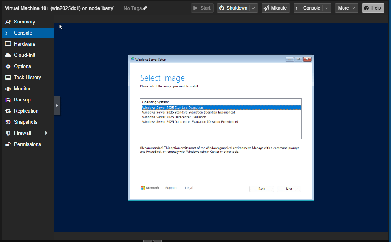391x242 pixels.
Task: Expand the Firewall submenu arrow
Action: click(x=47, y=133)
